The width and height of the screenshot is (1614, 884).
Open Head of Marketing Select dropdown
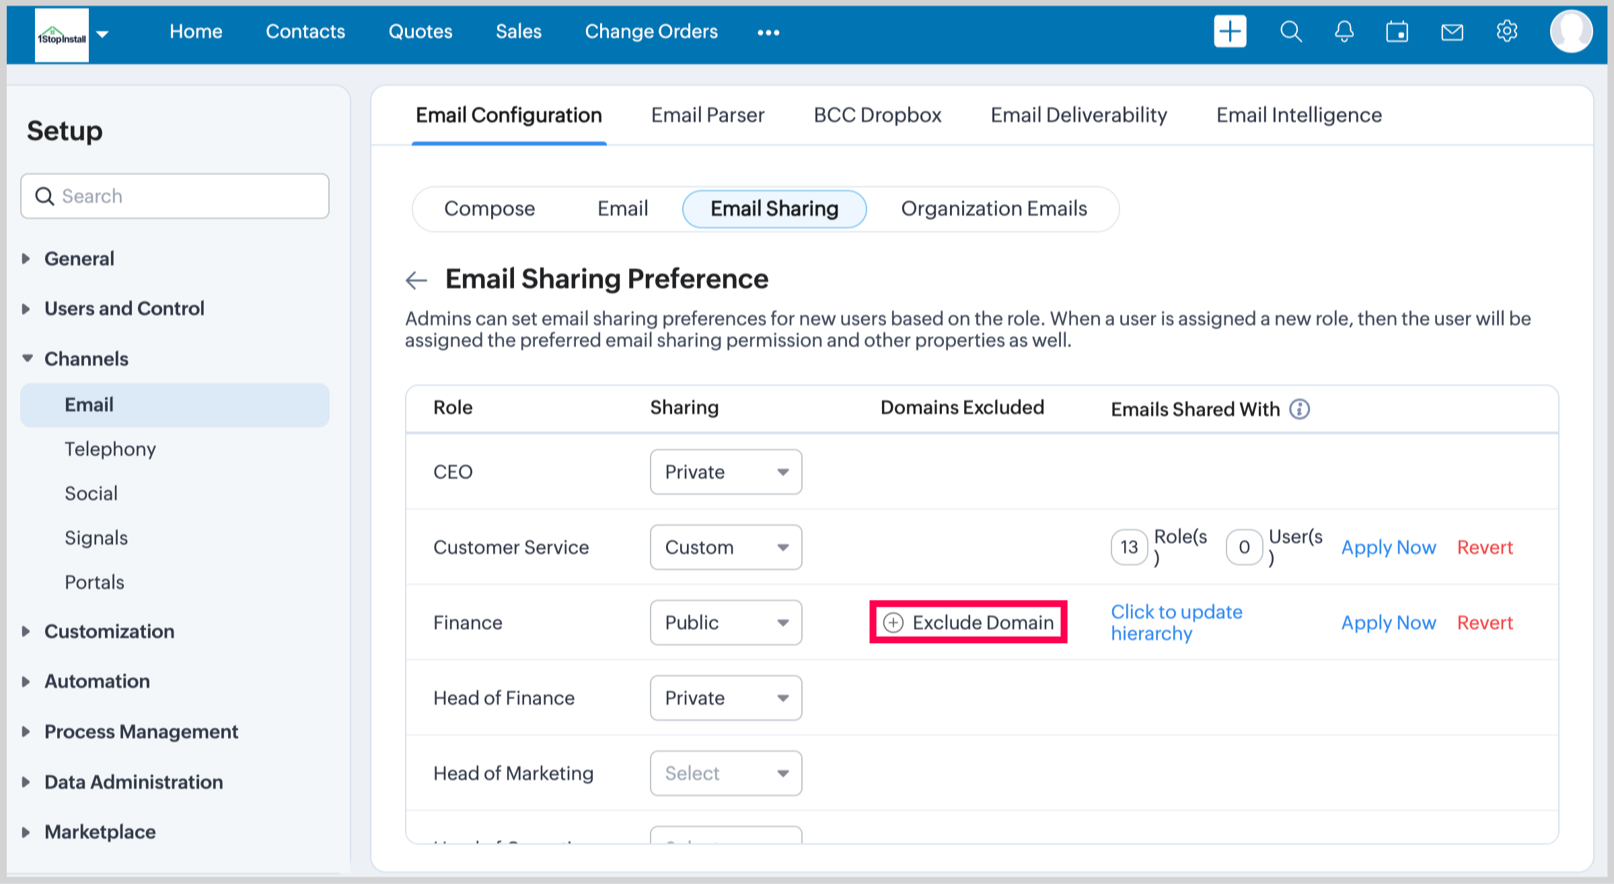point(725,773)
